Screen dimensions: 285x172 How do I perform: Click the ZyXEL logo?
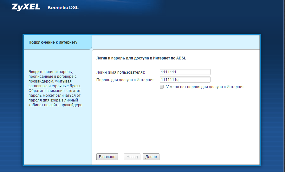[26, 7]
